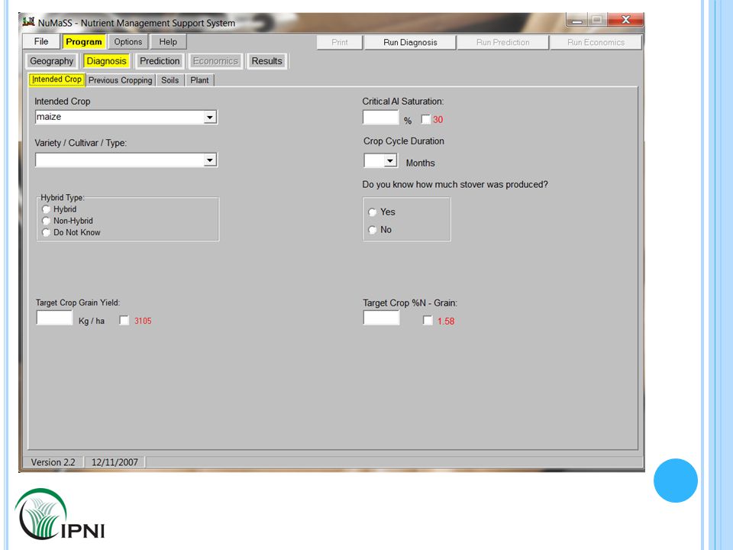The width and height of the screenshot is (733, 550).
Task: Switch to the Geography section
Action: [51, 61]
